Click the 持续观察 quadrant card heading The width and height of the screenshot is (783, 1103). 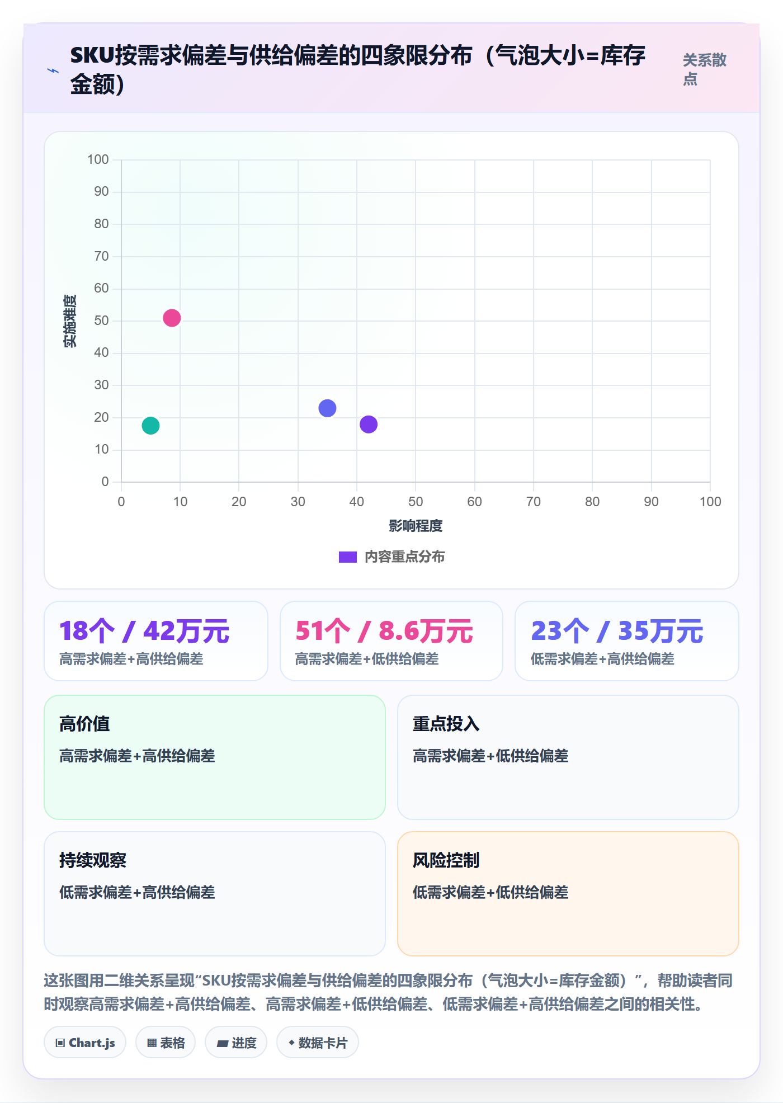(93, 860)
